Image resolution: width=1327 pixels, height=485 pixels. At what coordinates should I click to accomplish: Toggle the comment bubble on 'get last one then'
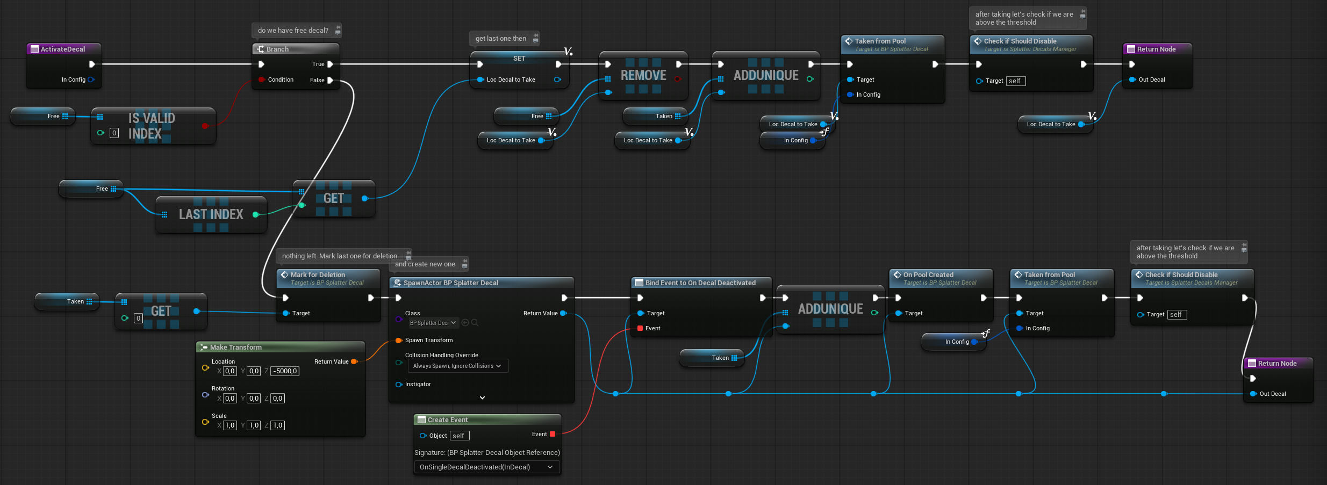(535, 39)
